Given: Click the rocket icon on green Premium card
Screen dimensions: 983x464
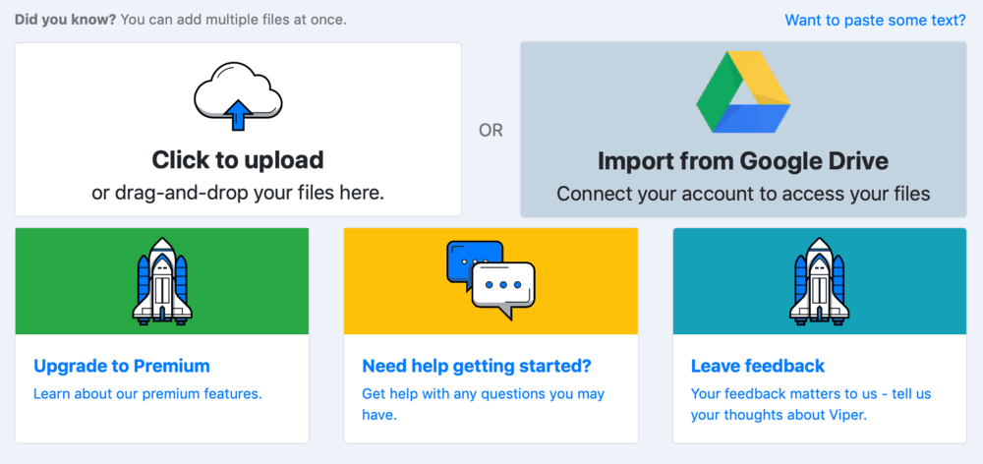Looking at the screenshot, I should 162,281.
